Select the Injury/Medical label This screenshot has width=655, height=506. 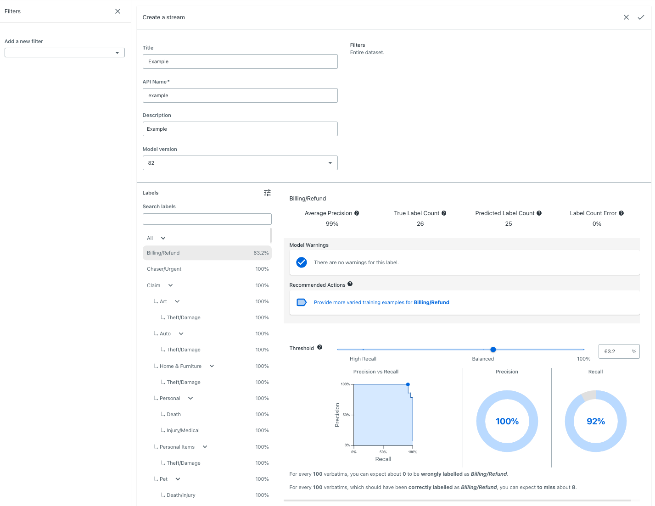[x=183, y=431]
